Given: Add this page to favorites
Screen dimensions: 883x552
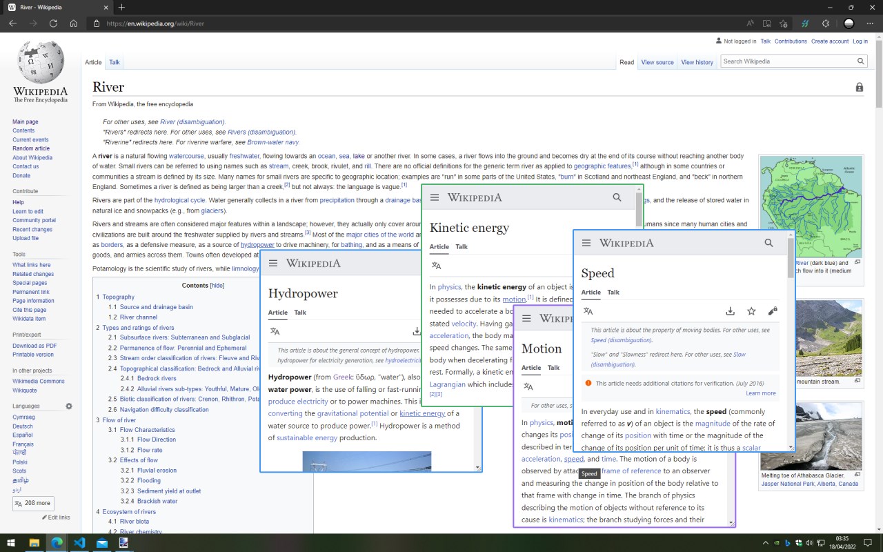Looking at the screenshot, I should coord(783,23).
